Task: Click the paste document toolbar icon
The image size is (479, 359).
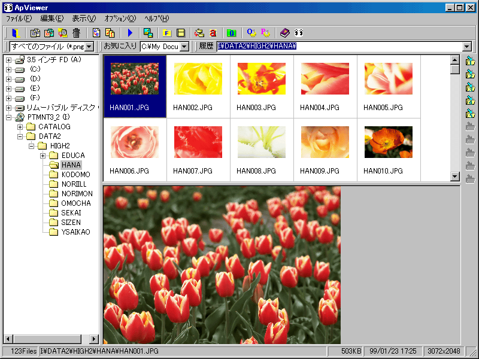Action: (x=63, y=33)
